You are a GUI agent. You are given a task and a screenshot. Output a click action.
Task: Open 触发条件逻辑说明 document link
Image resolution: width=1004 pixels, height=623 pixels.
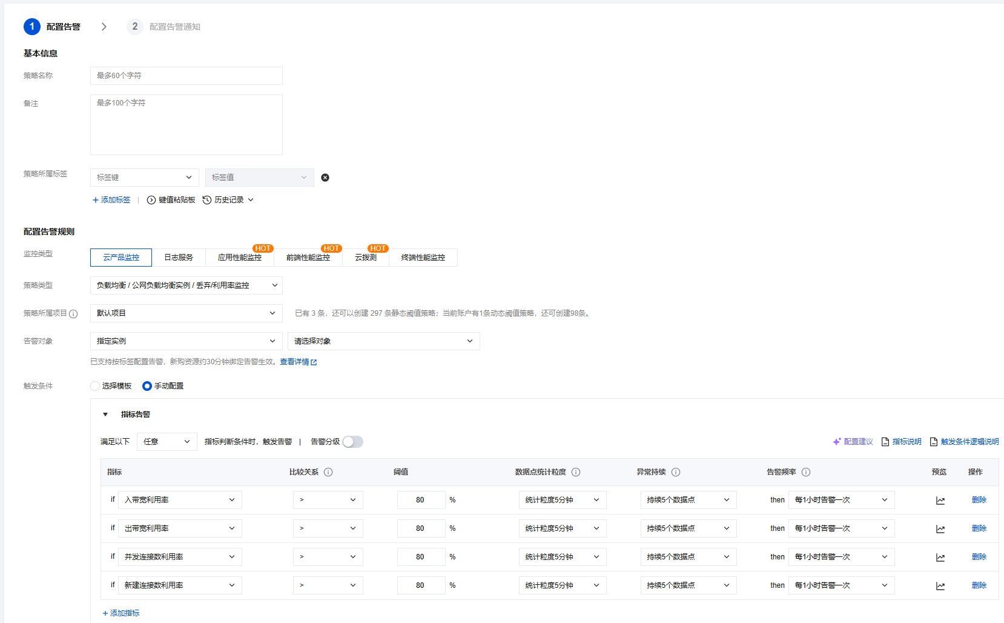tap(965, 442)
